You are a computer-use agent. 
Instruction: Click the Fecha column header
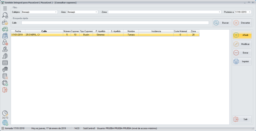pos(18,31)
